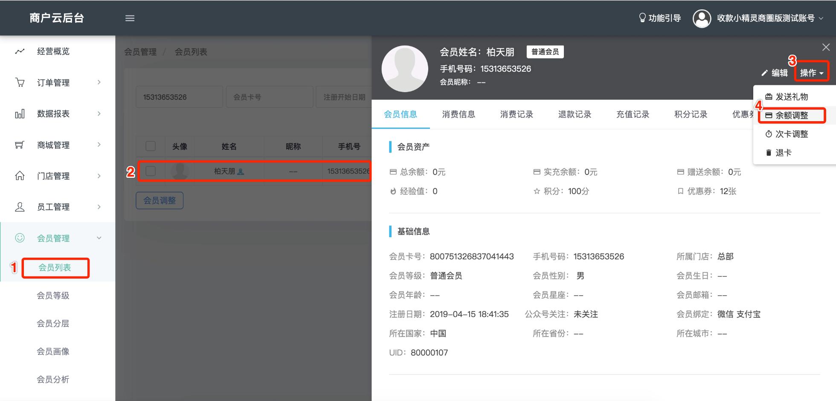Click the 姓名 column header
Viewport: 836px width, 401px height.
coord(229,146)
